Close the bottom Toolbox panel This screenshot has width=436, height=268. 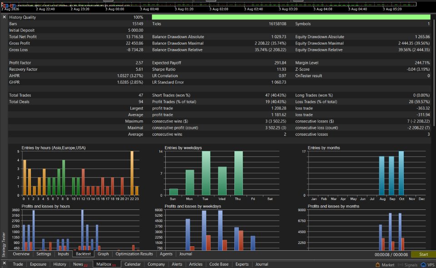point(4,263)
